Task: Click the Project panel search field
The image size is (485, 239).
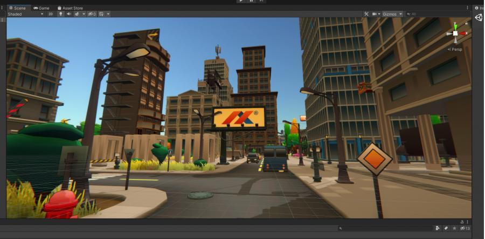Action: tap(385, 228)
